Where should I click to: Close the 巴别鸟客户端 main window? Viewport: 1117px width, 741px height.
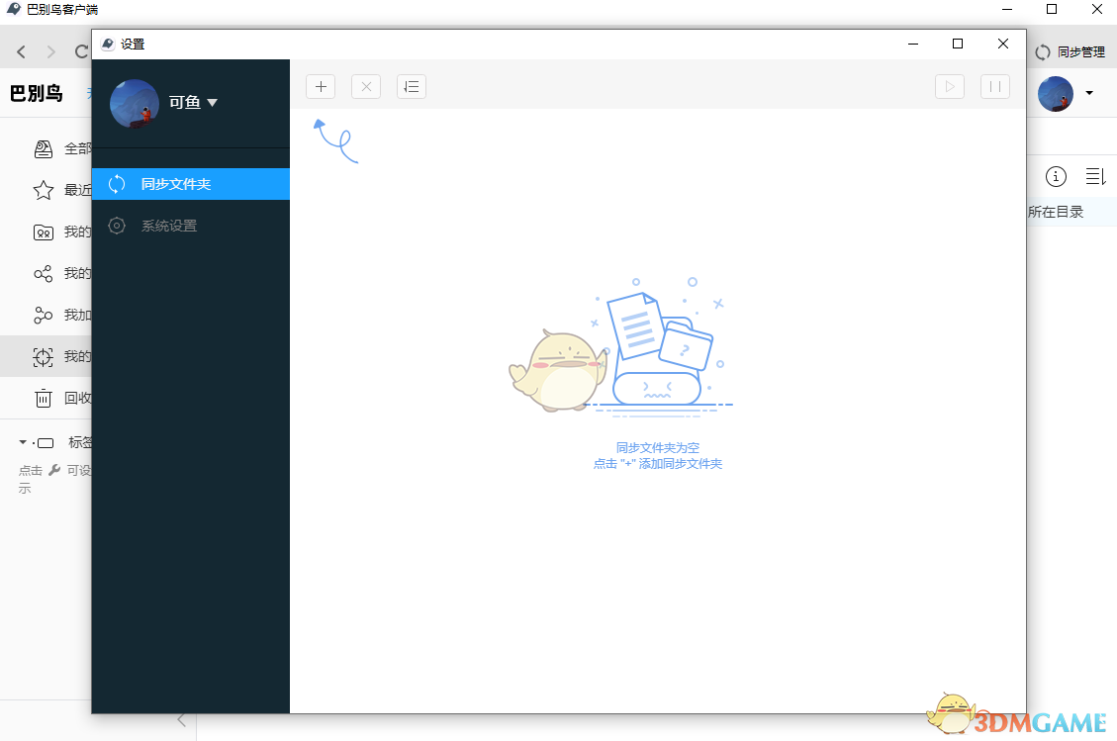tap(1097, 9)
